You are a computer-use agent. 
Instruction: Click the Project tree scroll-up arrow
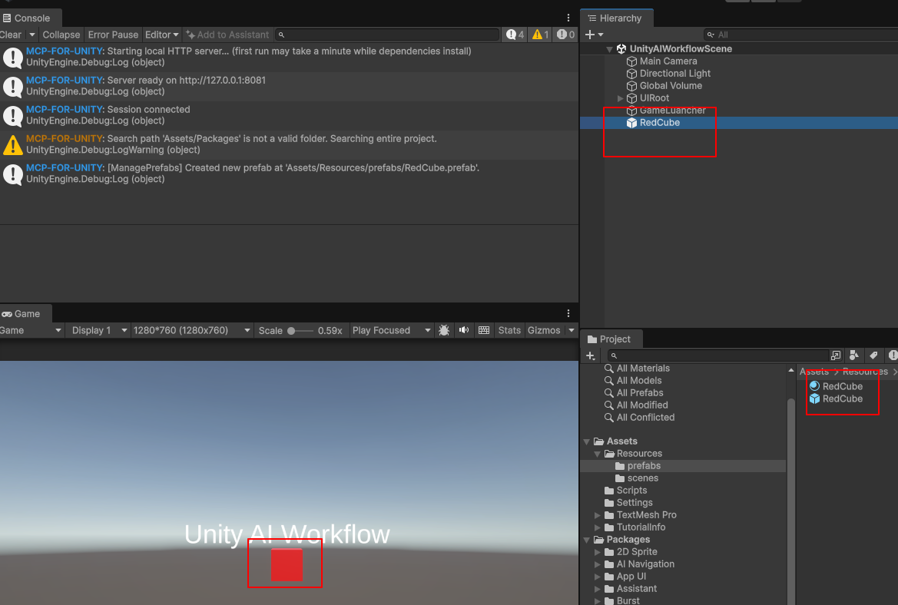coord(791,370)
